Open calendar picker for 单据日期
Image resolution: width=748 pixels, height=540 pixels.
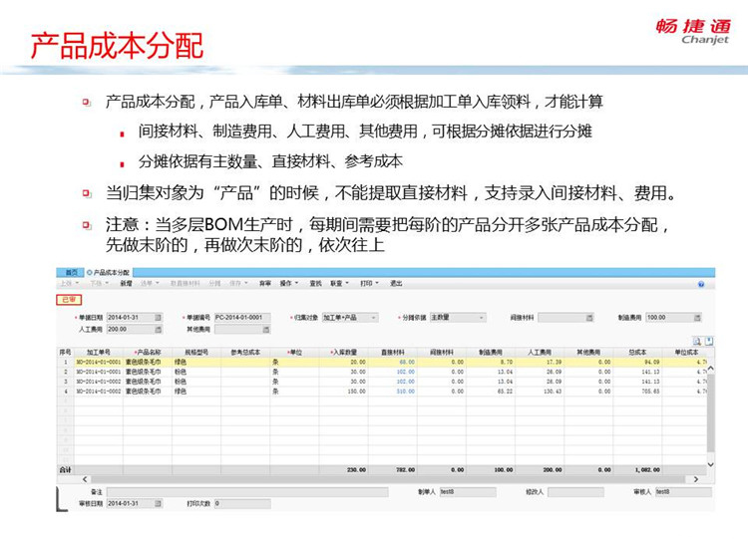tap(158, 318)
